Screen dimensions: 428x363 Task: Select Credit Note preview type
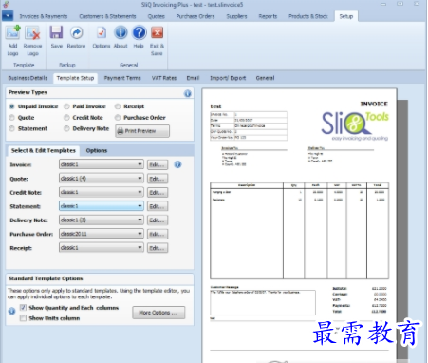[66, 118]
